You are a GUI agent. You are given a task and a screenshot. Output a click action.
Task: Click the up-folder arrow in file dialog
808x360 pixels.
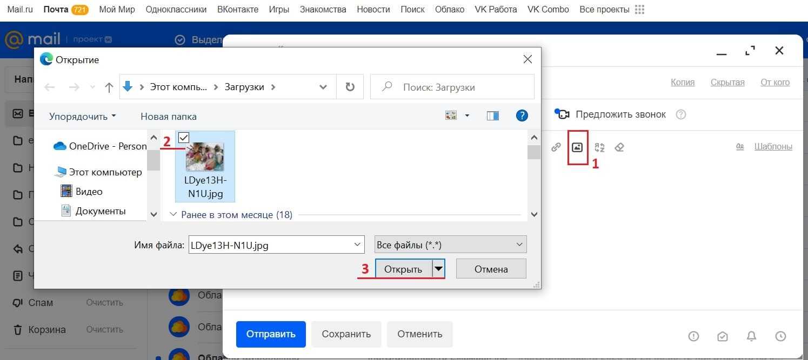click(109, 87)
